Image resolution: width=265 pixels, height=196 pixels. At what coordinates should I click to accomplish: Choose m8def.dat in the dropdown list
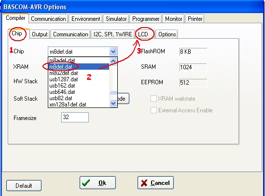[79, 67]
